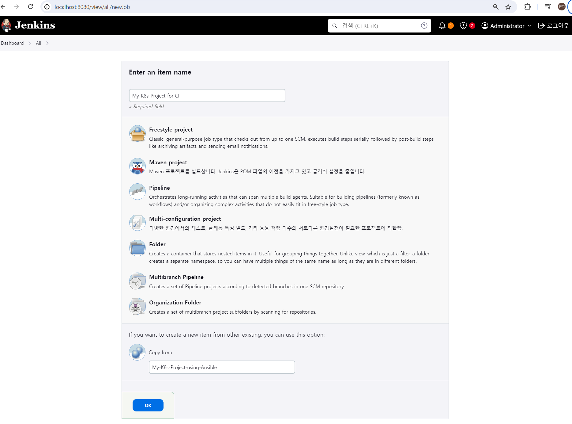Click the Pipeline description text

click(x=284, y=201)
